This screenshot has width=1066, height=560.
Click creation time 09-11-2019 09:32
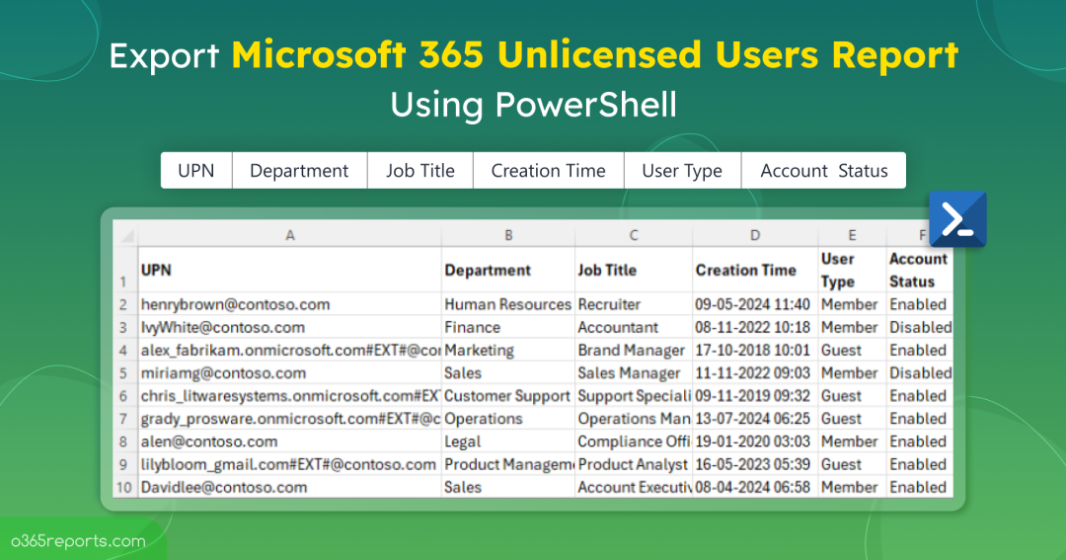[755, 395]
